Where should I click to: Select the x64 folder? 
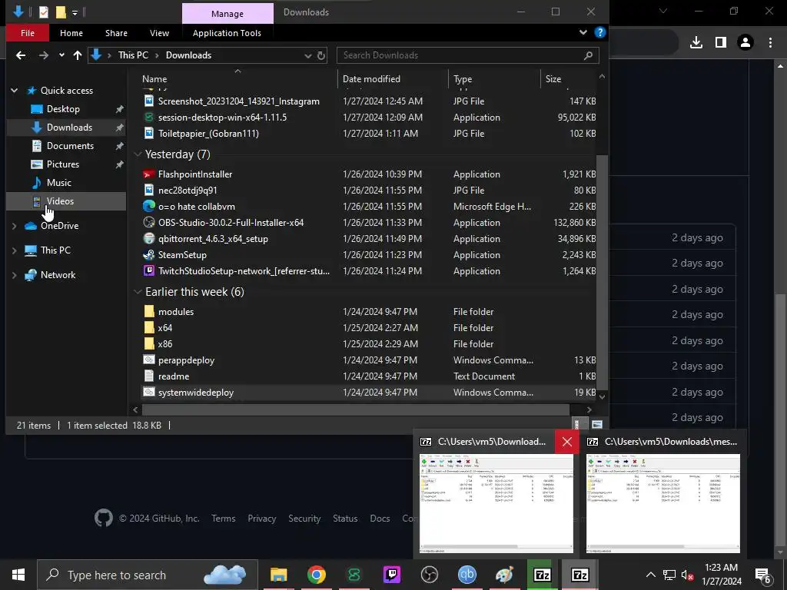(164, 327)
